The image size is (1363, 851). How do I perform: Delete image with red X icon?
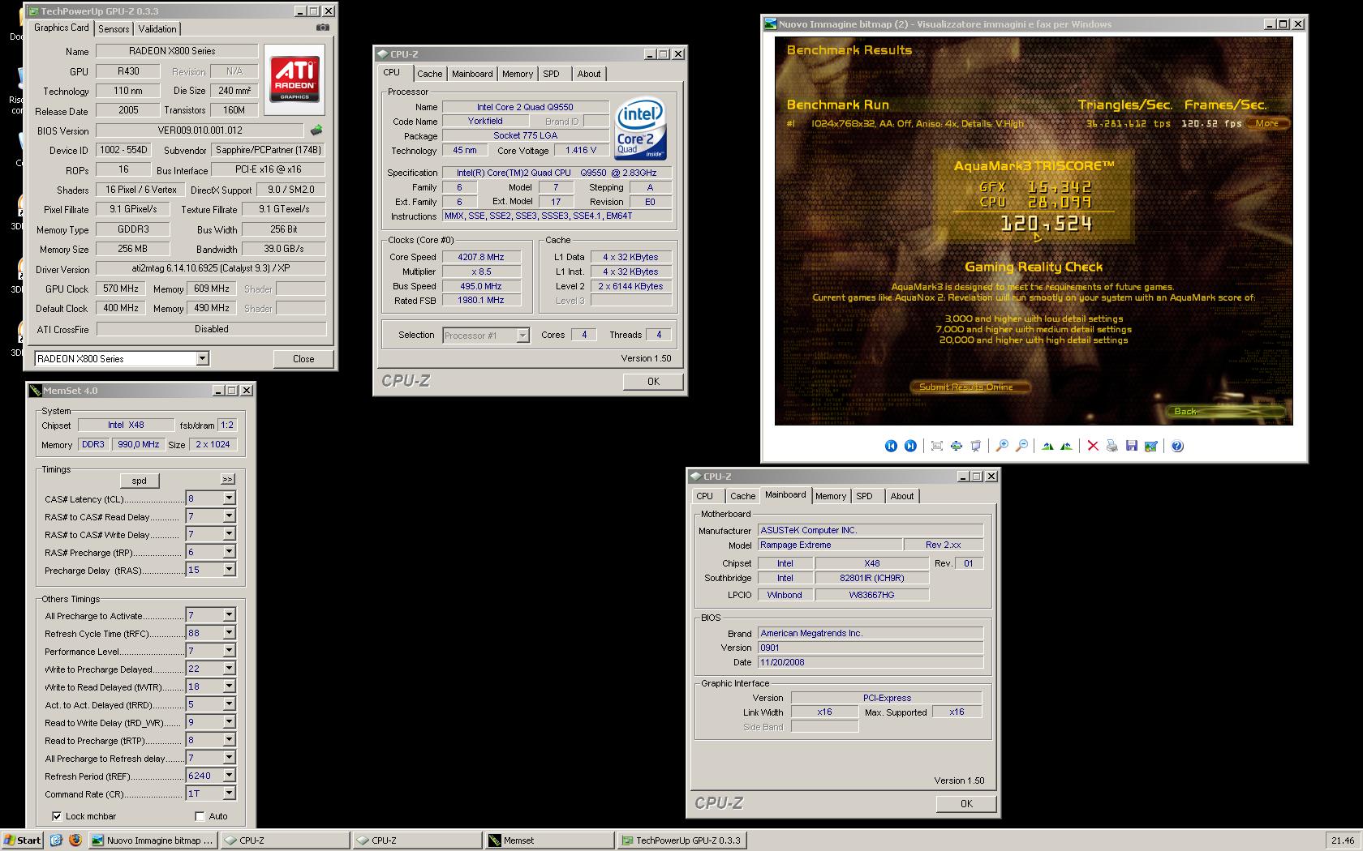(x=1093, y=446)
